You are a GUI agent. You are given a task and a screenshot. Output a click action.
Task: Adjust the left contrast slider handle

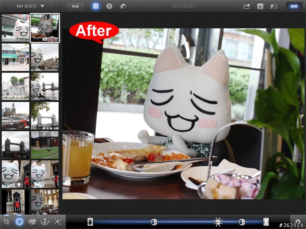click(x=154, y=222)
